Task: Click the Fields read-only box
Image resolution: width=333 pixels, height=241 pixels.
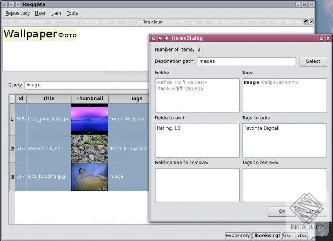Action: tap(197, 95)
